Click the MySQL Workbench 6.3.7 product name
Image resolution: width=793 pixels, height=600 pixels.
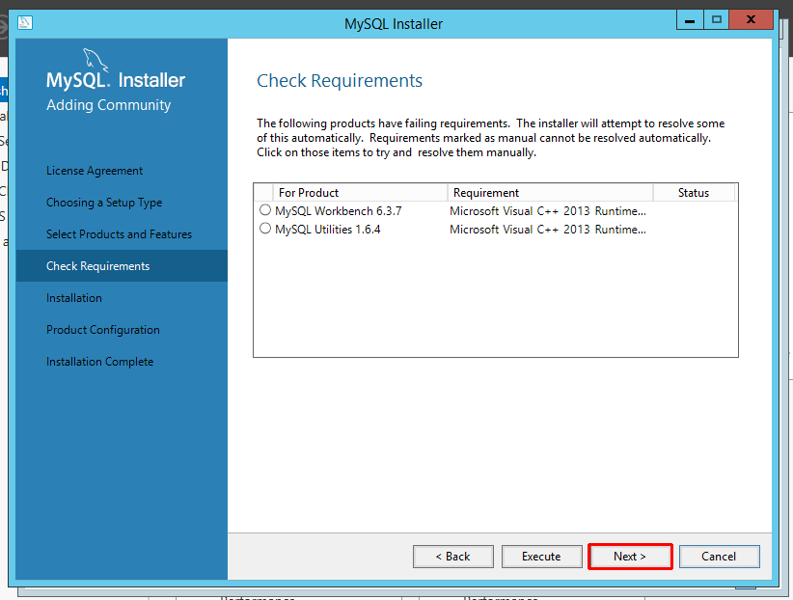[339, 211]
